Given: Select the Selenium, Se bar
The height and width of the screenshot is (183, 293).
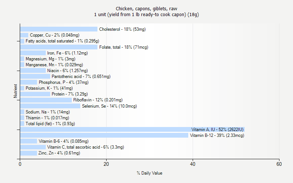Looking at the screenshot, I should [50, 106].
